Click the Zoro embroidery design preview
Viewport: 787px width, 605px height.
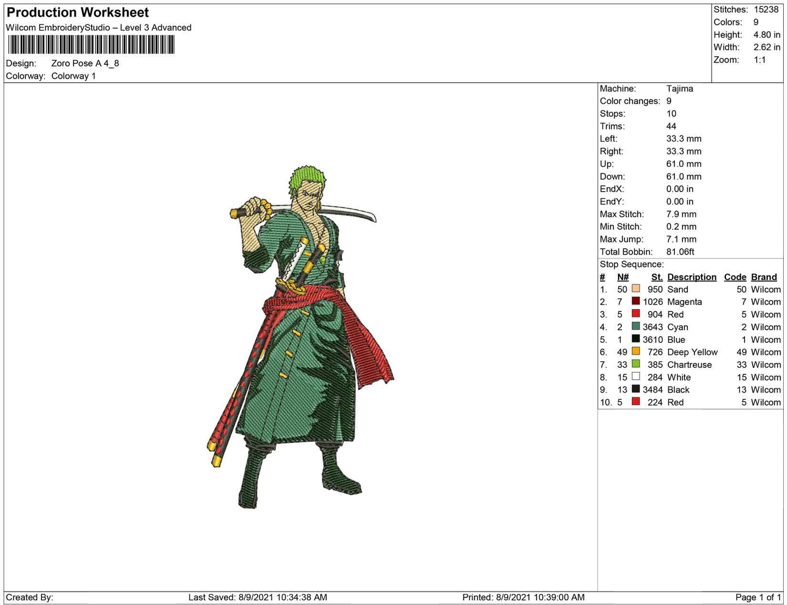click(x=300, y=337)
